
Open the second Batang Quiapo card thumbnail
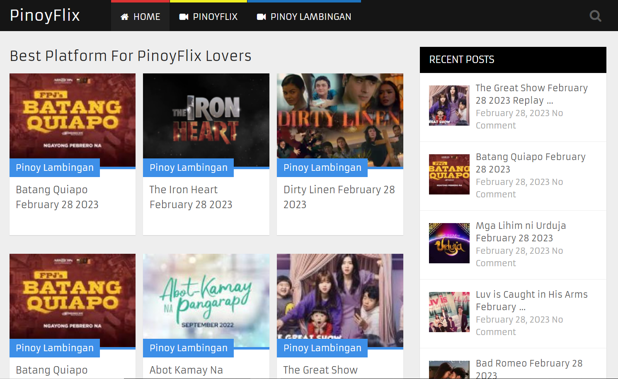click(x=73, y=301)
